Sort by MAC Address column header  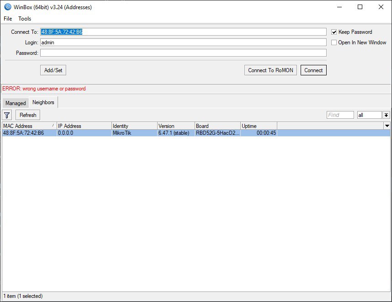(29, 126)
